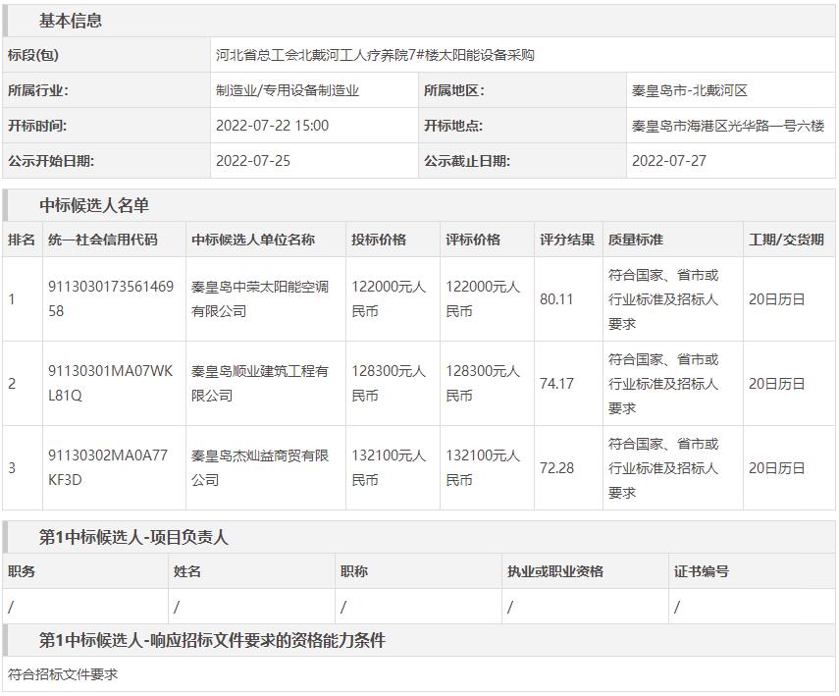Click the bid opening time 2022-07-22 15:00
Viewport: 839px width, 696px height.
point(272,126)
